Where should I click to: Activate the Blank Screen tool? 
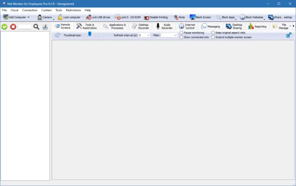(x=200, y=17)
